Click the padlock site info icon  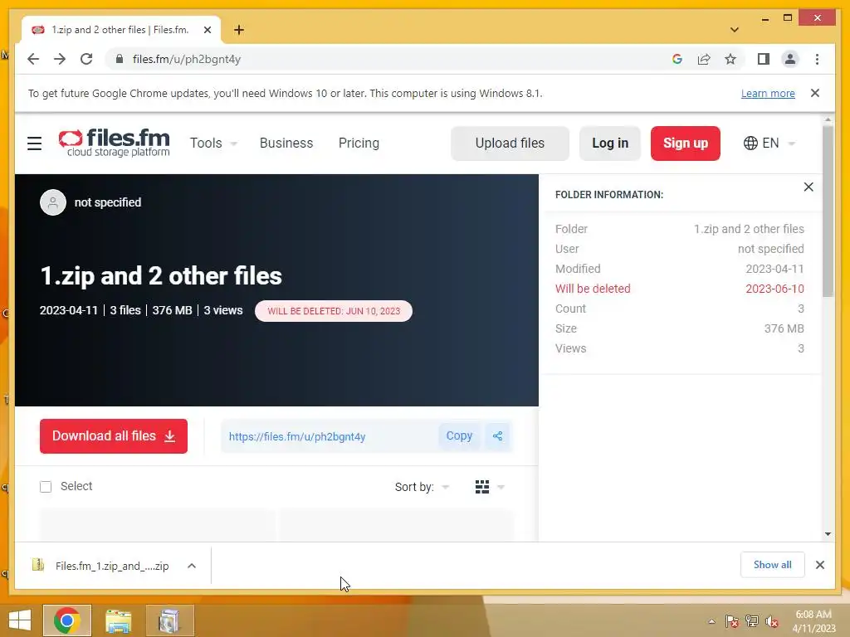pos(120,59)
